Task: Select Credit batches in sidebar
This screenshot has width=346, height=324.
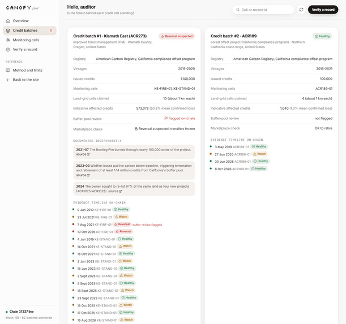Action: 29,31
